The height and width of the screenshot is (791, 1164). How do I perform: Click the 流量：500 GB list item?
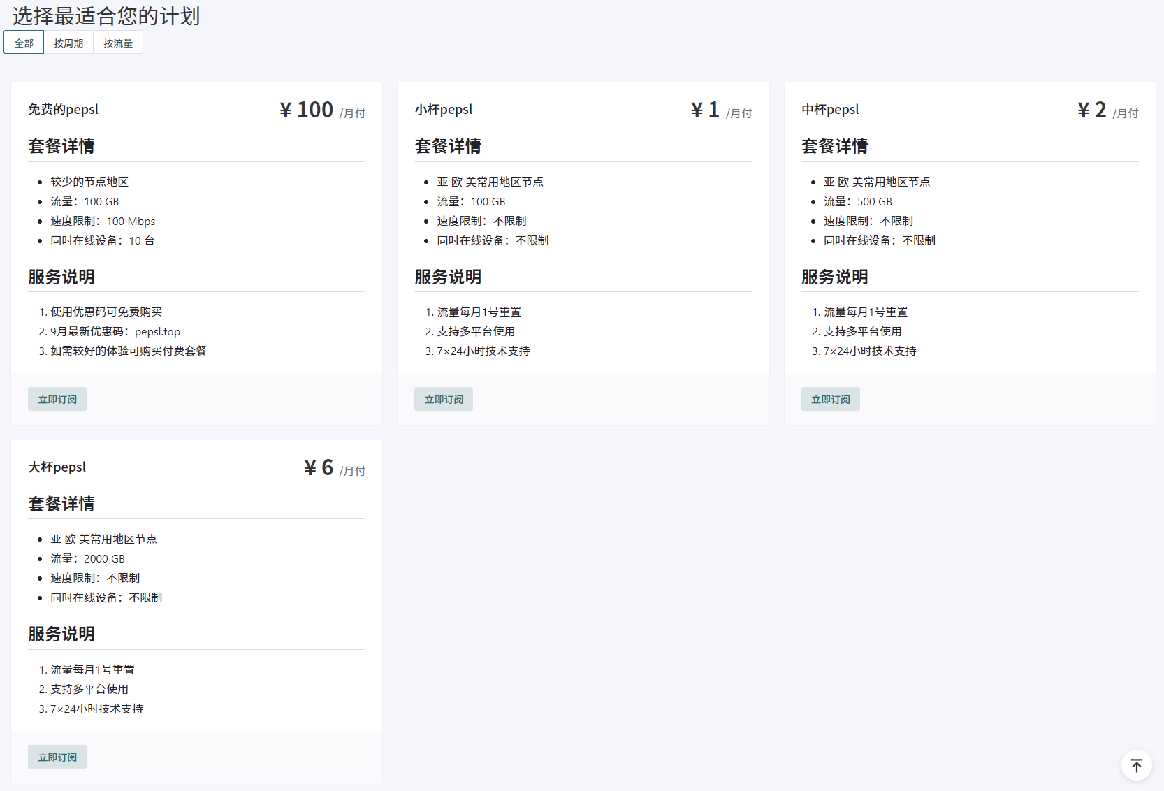857,202
